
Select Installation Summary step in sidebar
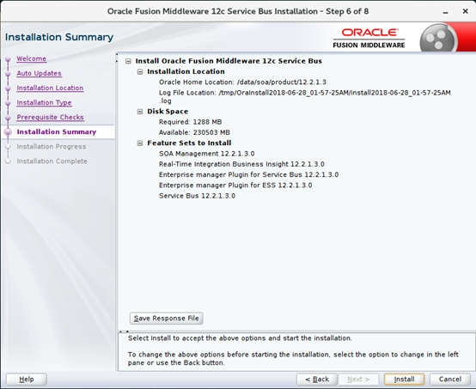pyautogui.click(x=57, y=131)
